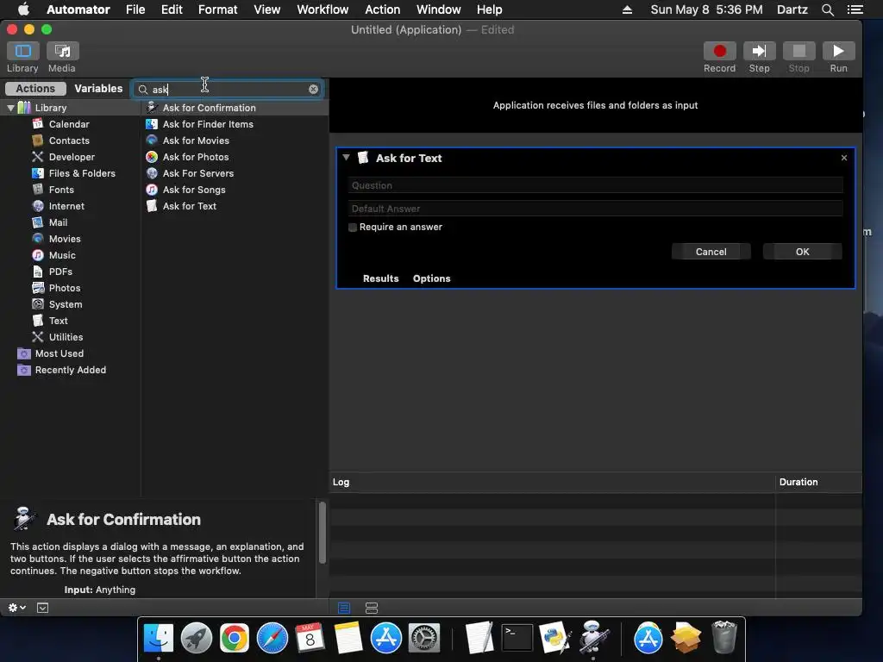Image resolution: width=883 pixels, height=662 pixels.
Task: Click the Cancel button in action
Action: 711,252
